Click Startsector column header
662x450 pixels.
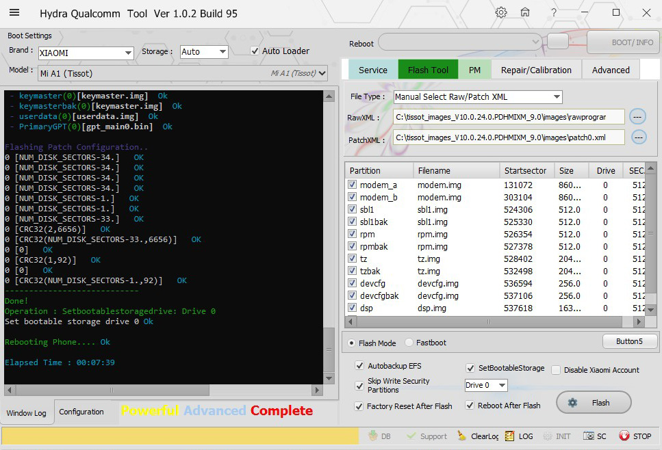tap(526, 170)
